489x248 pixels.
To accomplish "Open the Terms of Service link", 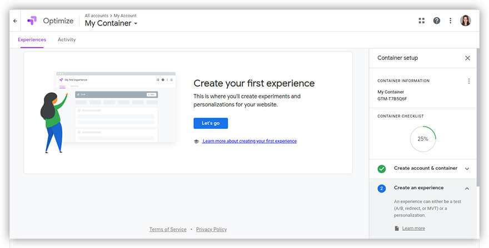I will [168, 230].
